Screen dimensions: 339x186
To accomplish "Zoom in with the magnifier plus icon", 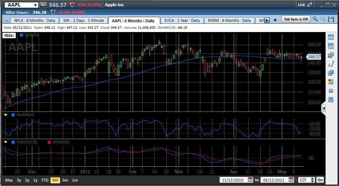I will [315, 19].
